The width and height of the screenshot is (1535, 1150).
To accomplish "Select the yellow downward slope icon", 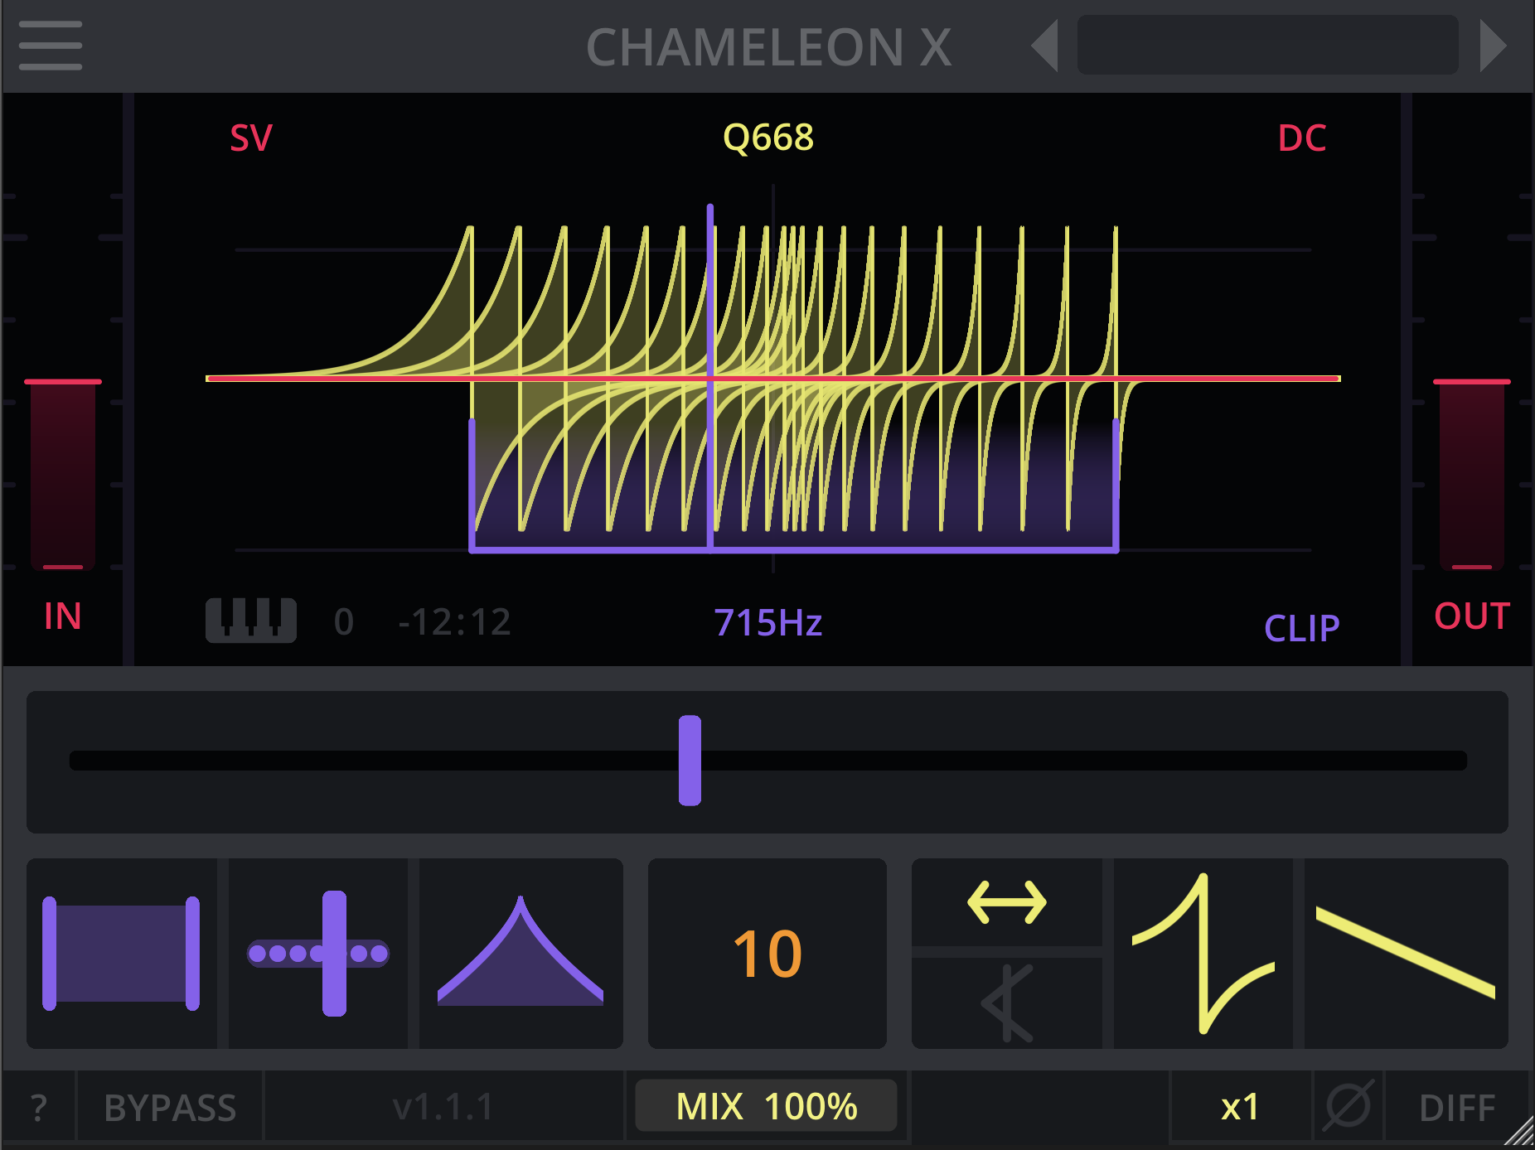I will (1406, 954).
